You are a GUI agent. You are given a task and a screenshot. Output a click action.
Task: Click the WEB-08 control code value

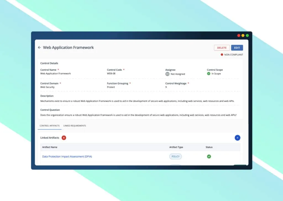(111, 74)
